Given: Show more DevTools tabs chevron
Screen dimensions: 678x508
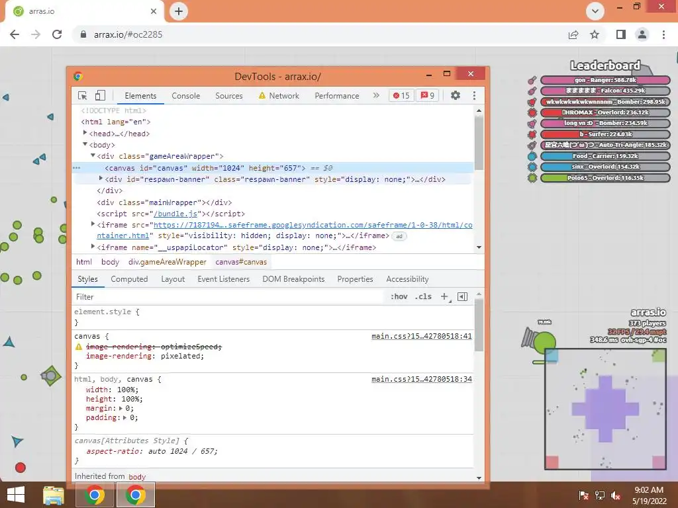Looking at the screenshot, I should click(376, 95).
